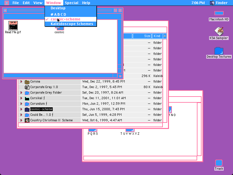Choose Desktop in the Window menu

[x=71, y=8]
